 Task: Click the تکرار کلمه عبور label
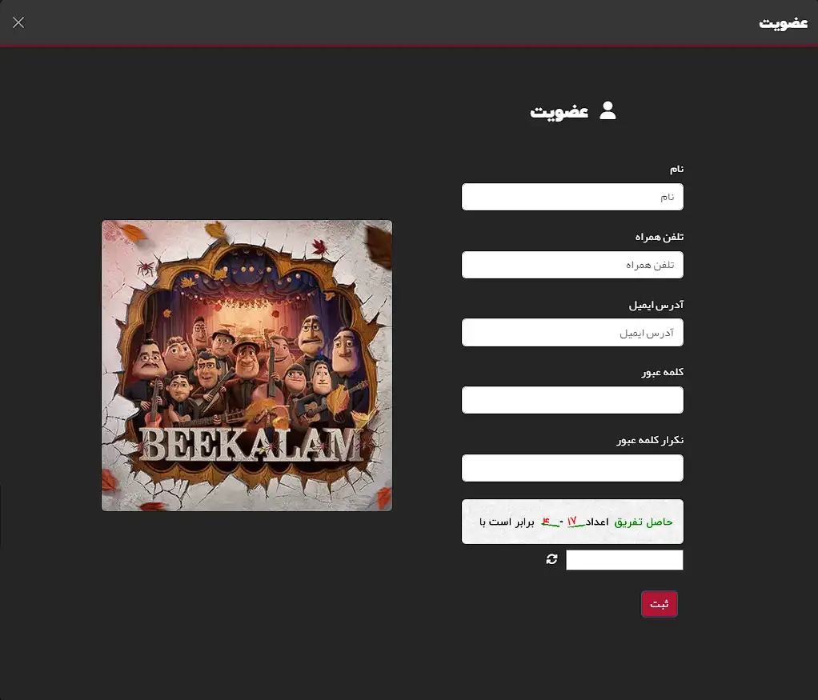coord(650,440)
